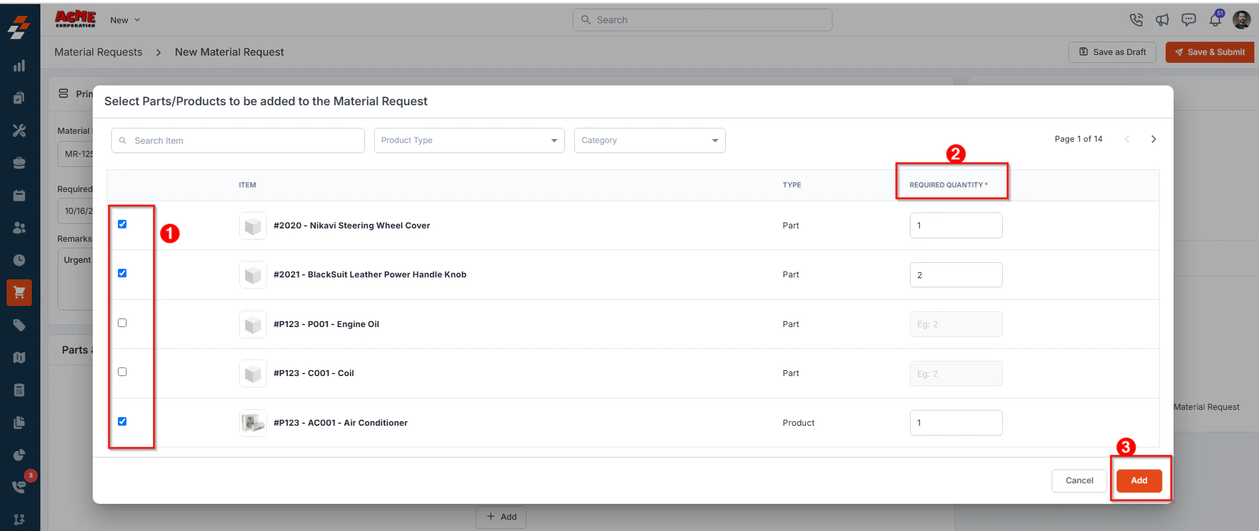Click Save as Draft button
The image size is (1259, 531).
click(x=1113, y=52)
